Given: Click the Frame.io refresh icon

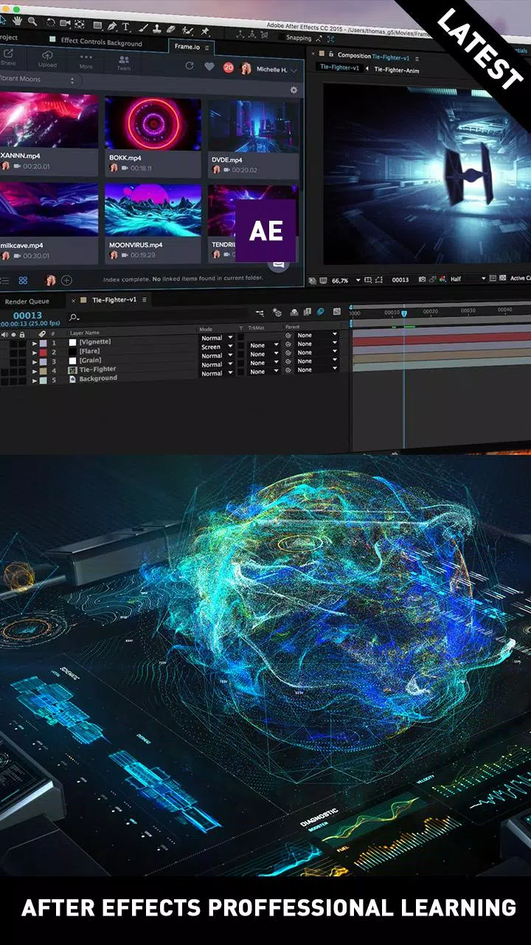Looking at the screenshot, I should tap(190, 66).
